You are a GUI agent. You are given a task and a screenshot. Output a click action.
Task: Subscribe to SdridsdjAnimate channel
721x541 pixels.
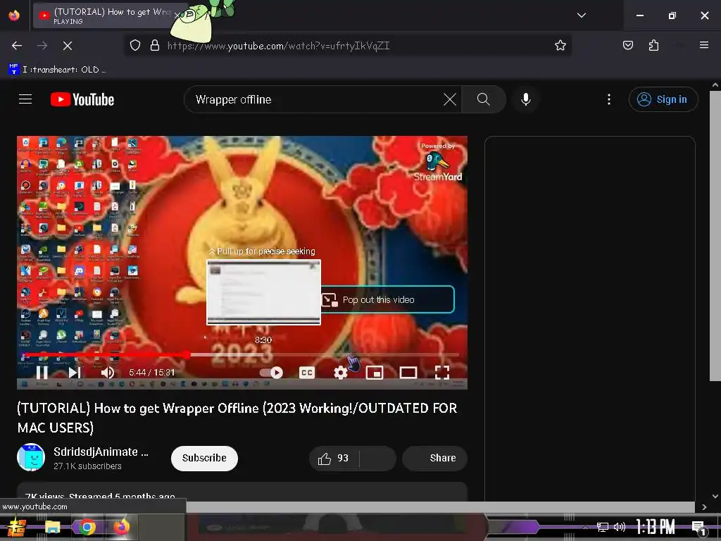click(204, 458)
